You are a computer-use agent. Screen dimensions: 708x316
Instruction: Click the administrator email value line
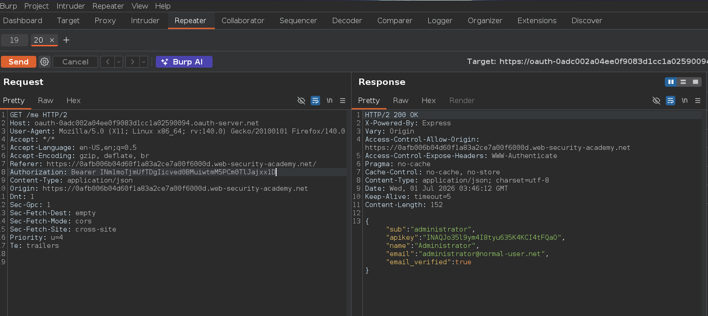coord(467,254)
